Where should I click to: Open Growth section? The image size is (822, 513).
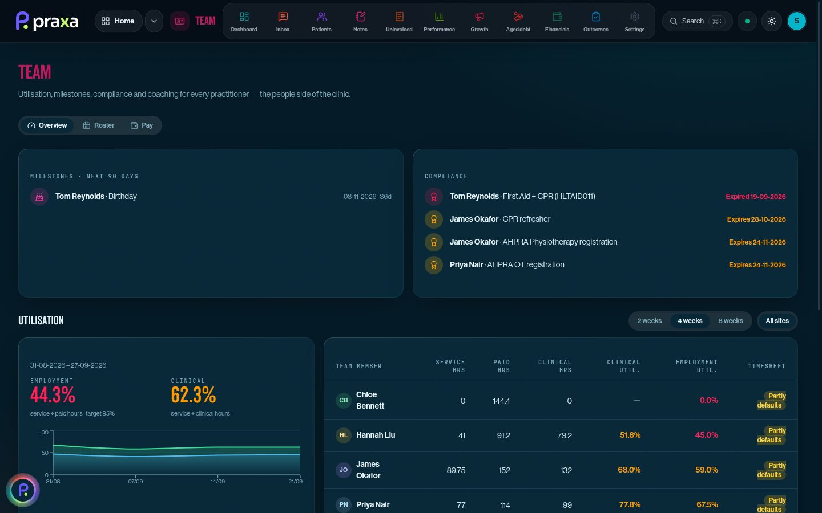coord(479,21)
